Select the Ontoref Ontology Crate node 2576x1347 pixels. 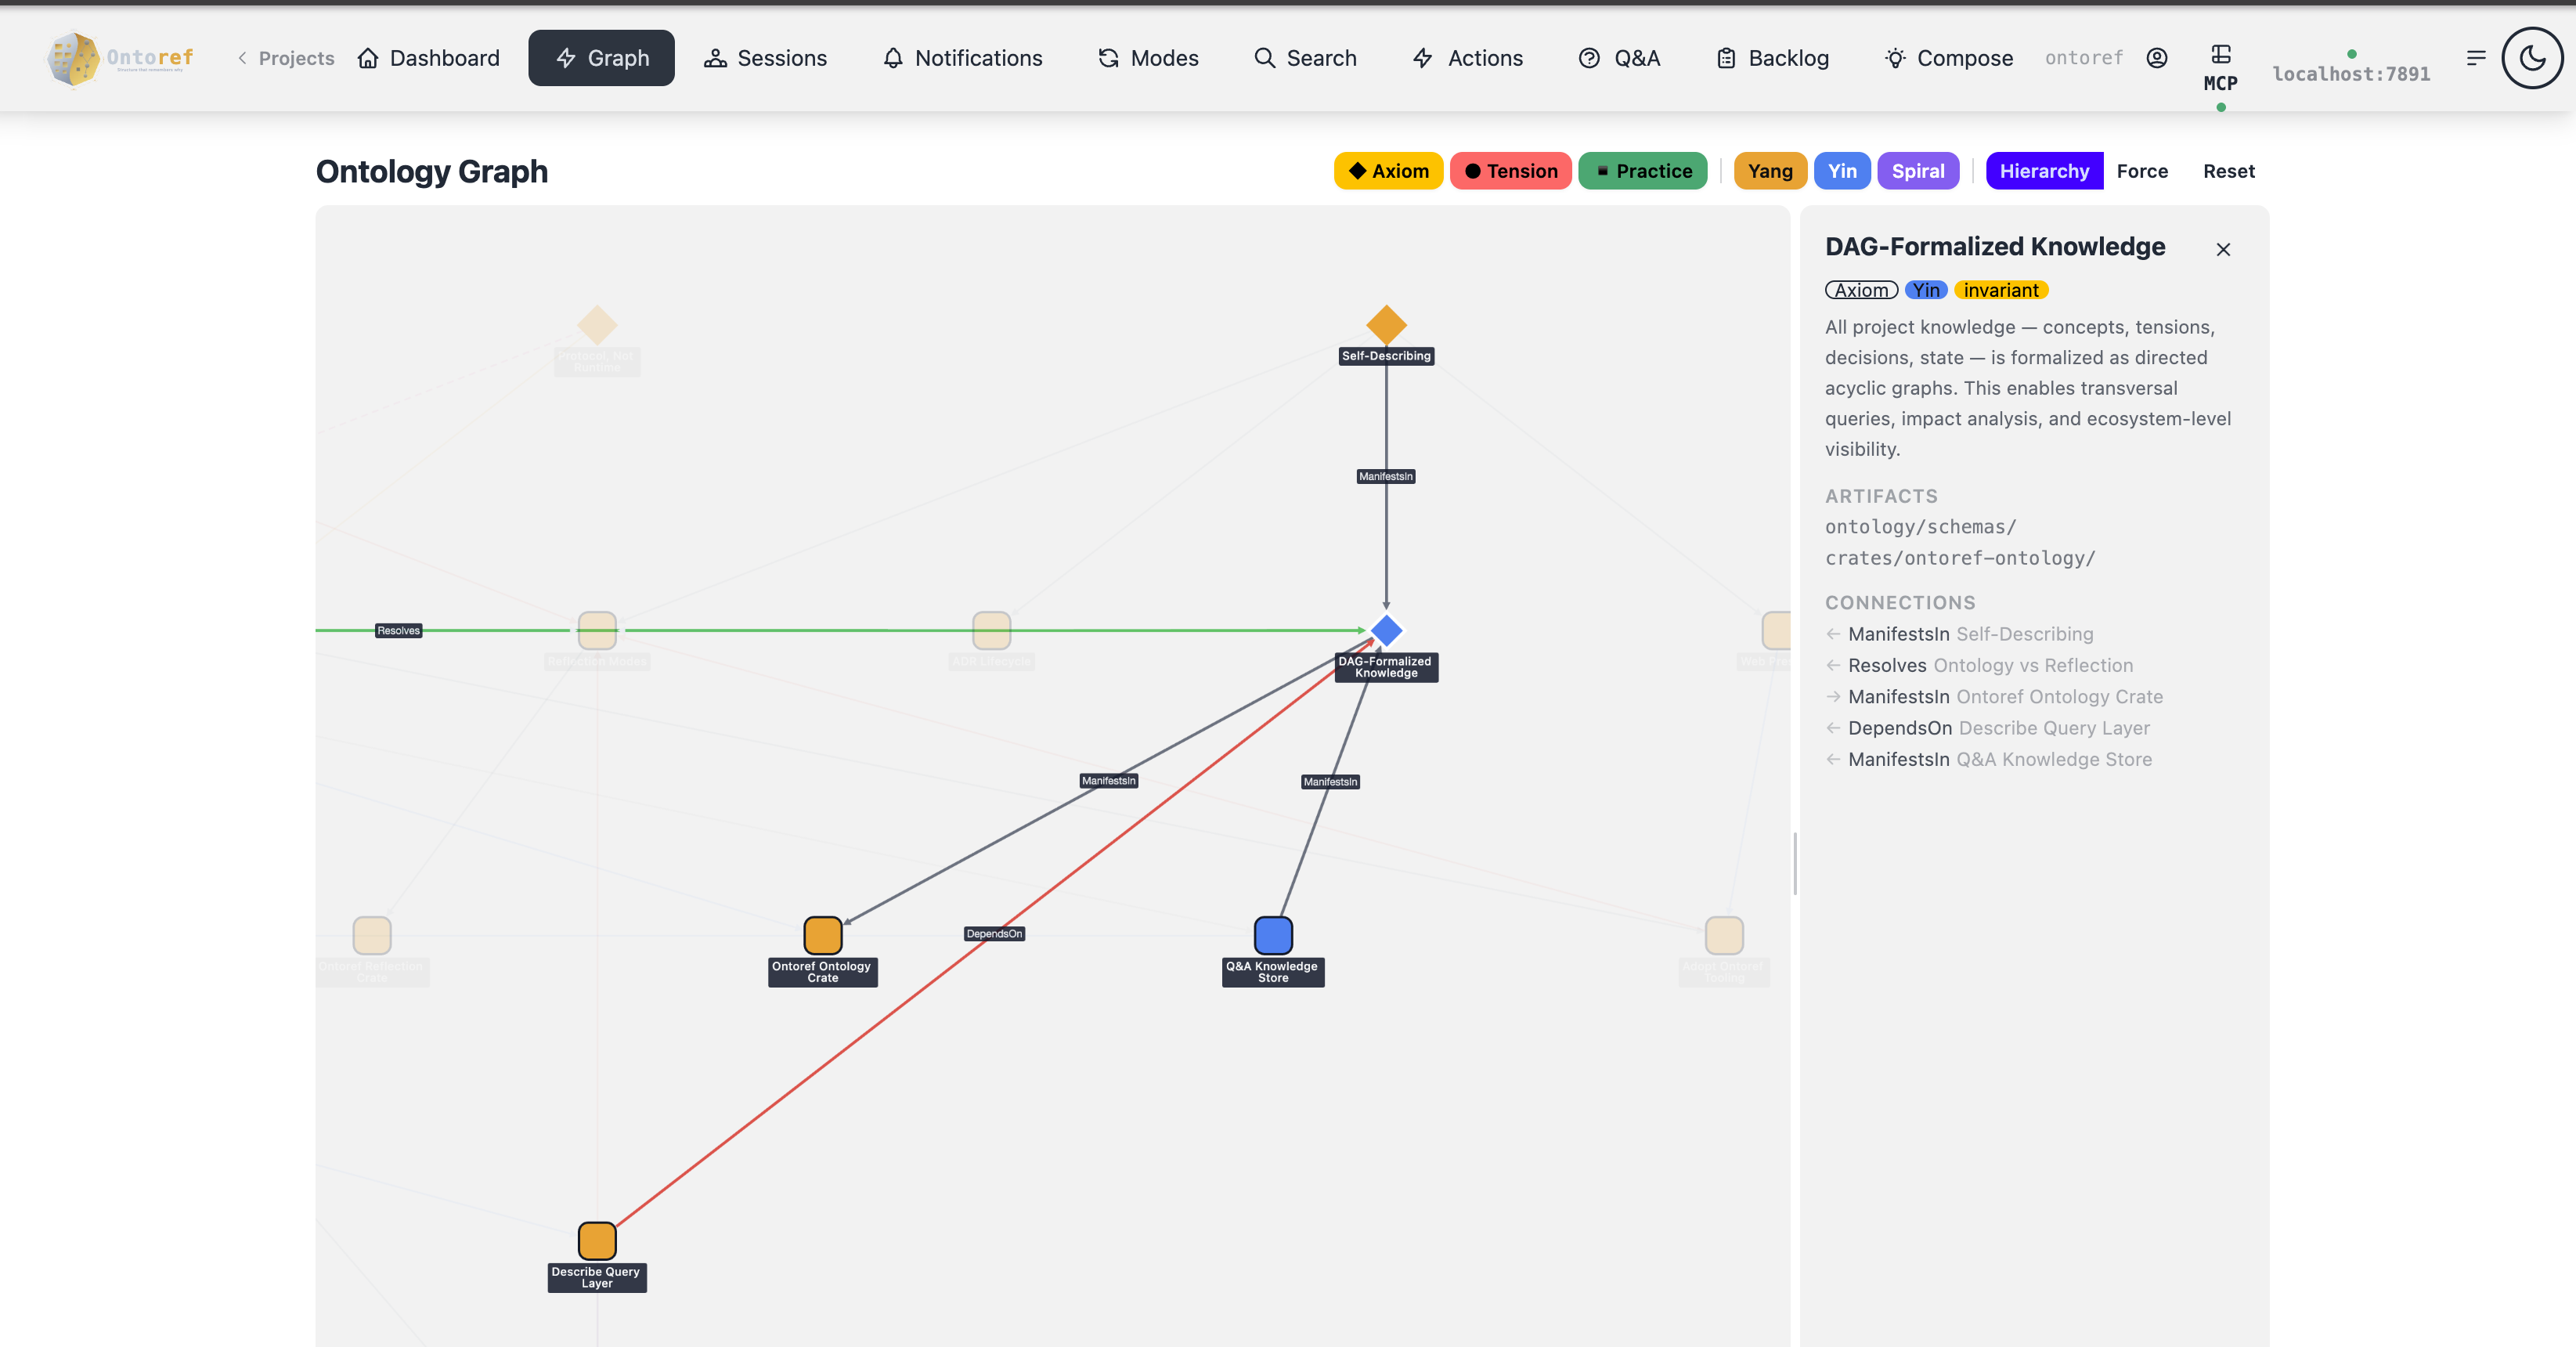(822, 935)
